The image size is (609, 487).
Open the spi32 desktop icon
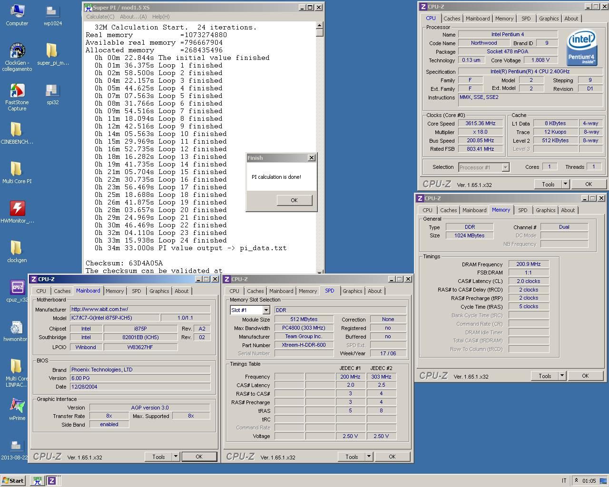[53, 94]
